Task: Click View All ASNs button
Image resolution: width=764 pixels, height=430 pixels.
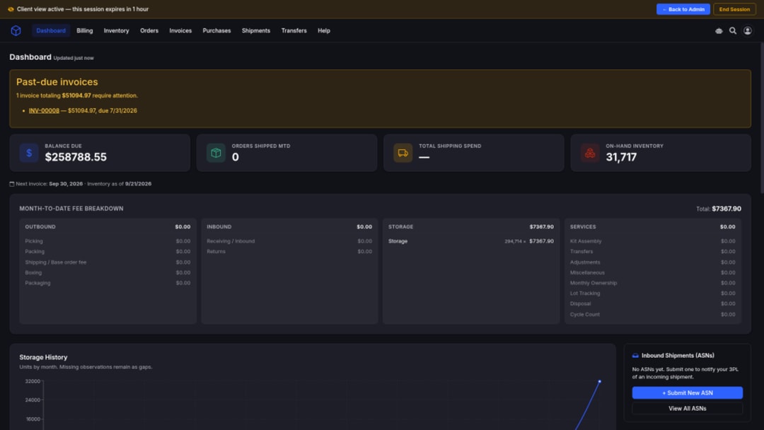Action: tap(688, 409)
